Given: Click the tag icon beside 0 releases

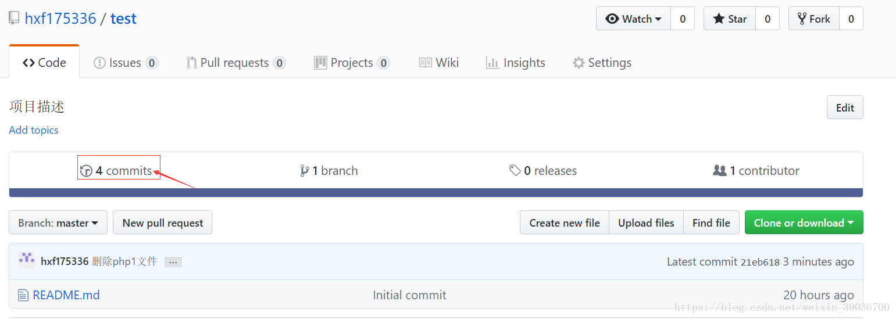Looking at the screenshot, I should 515,171.
